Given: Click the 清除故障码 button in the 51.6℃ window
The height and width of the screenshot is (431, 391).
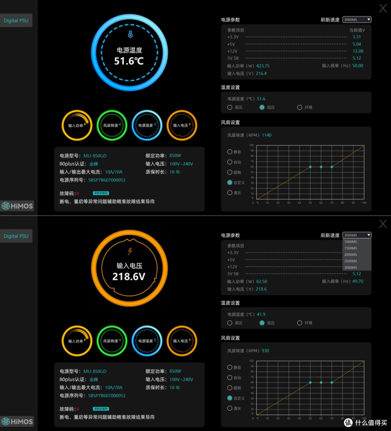Looking at the screenshot, I should pyautogui.click(x=101, y=193).
